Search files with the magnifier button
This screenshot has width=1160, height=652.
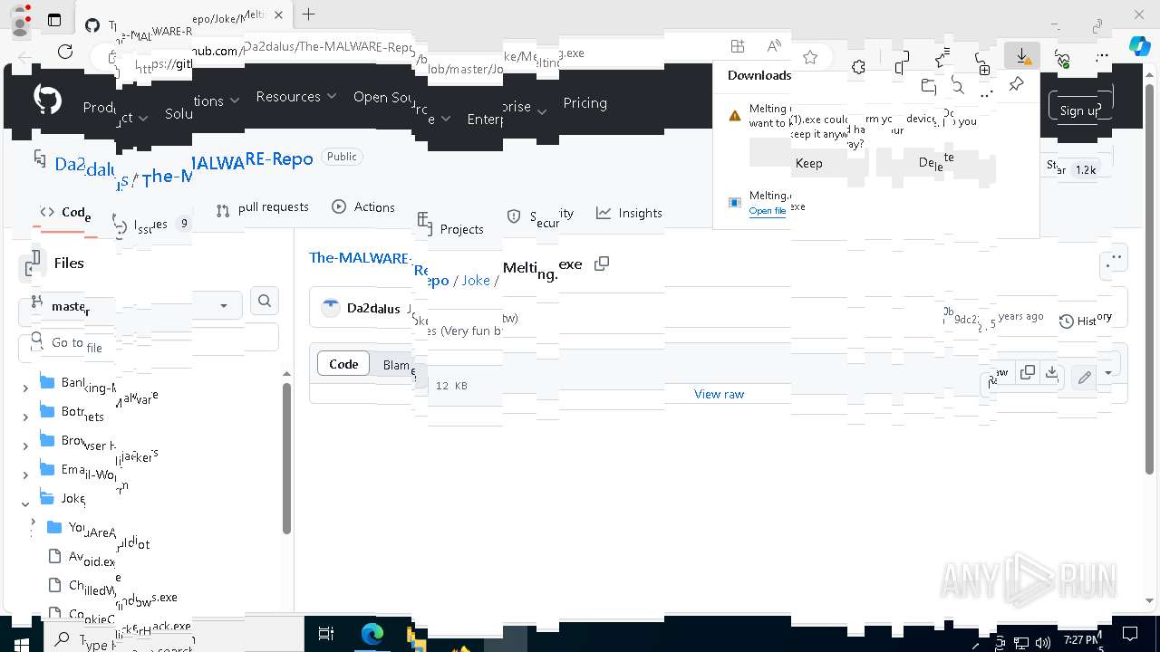tap(265, 301)
